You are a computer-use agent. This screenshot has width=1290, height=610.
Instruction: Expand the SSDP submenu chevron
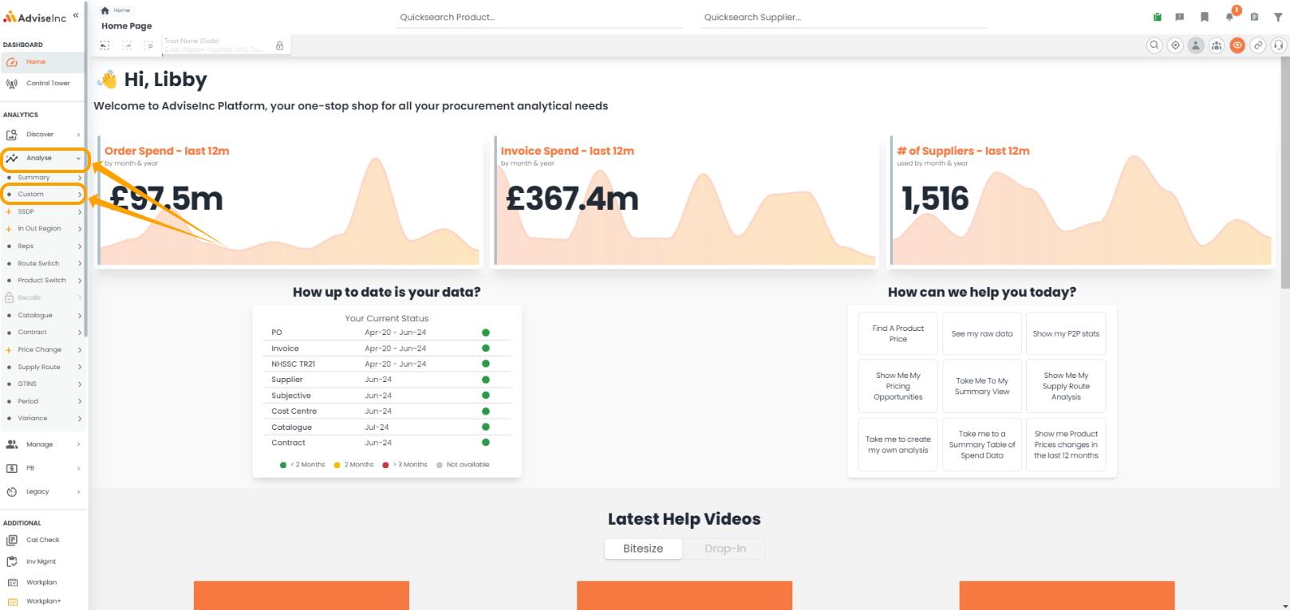[x=80, y=212]
